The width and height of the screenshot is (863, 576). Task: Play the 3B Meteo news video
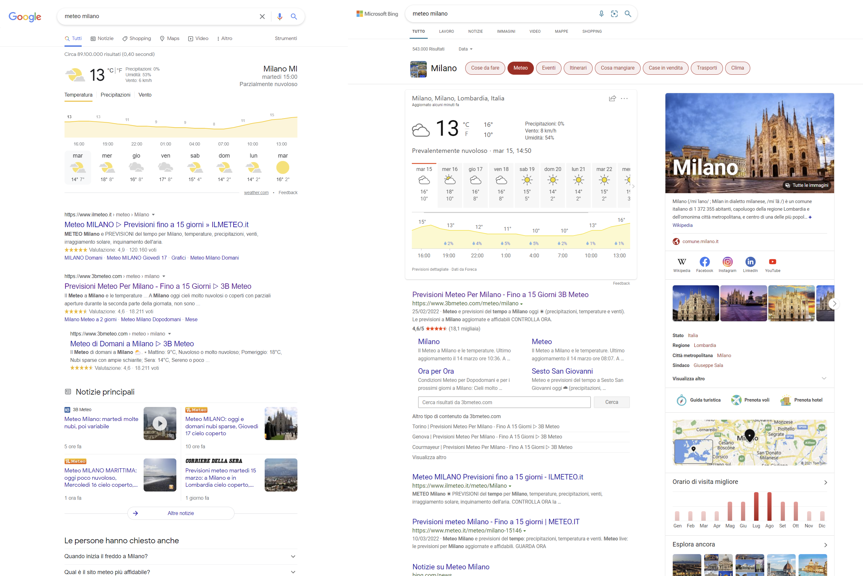point(160,423)
